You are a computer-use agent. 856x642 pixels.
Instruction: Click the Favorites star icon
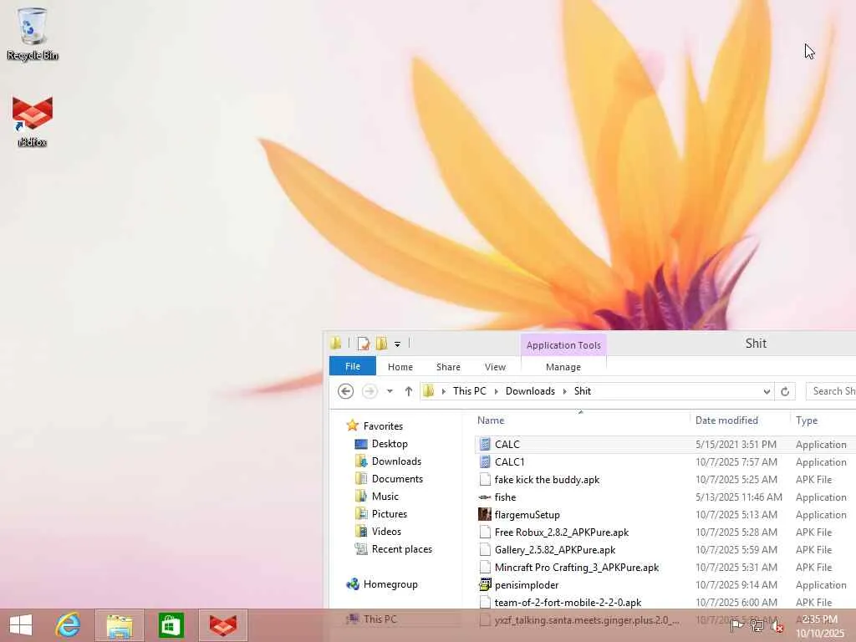point(353,425)
